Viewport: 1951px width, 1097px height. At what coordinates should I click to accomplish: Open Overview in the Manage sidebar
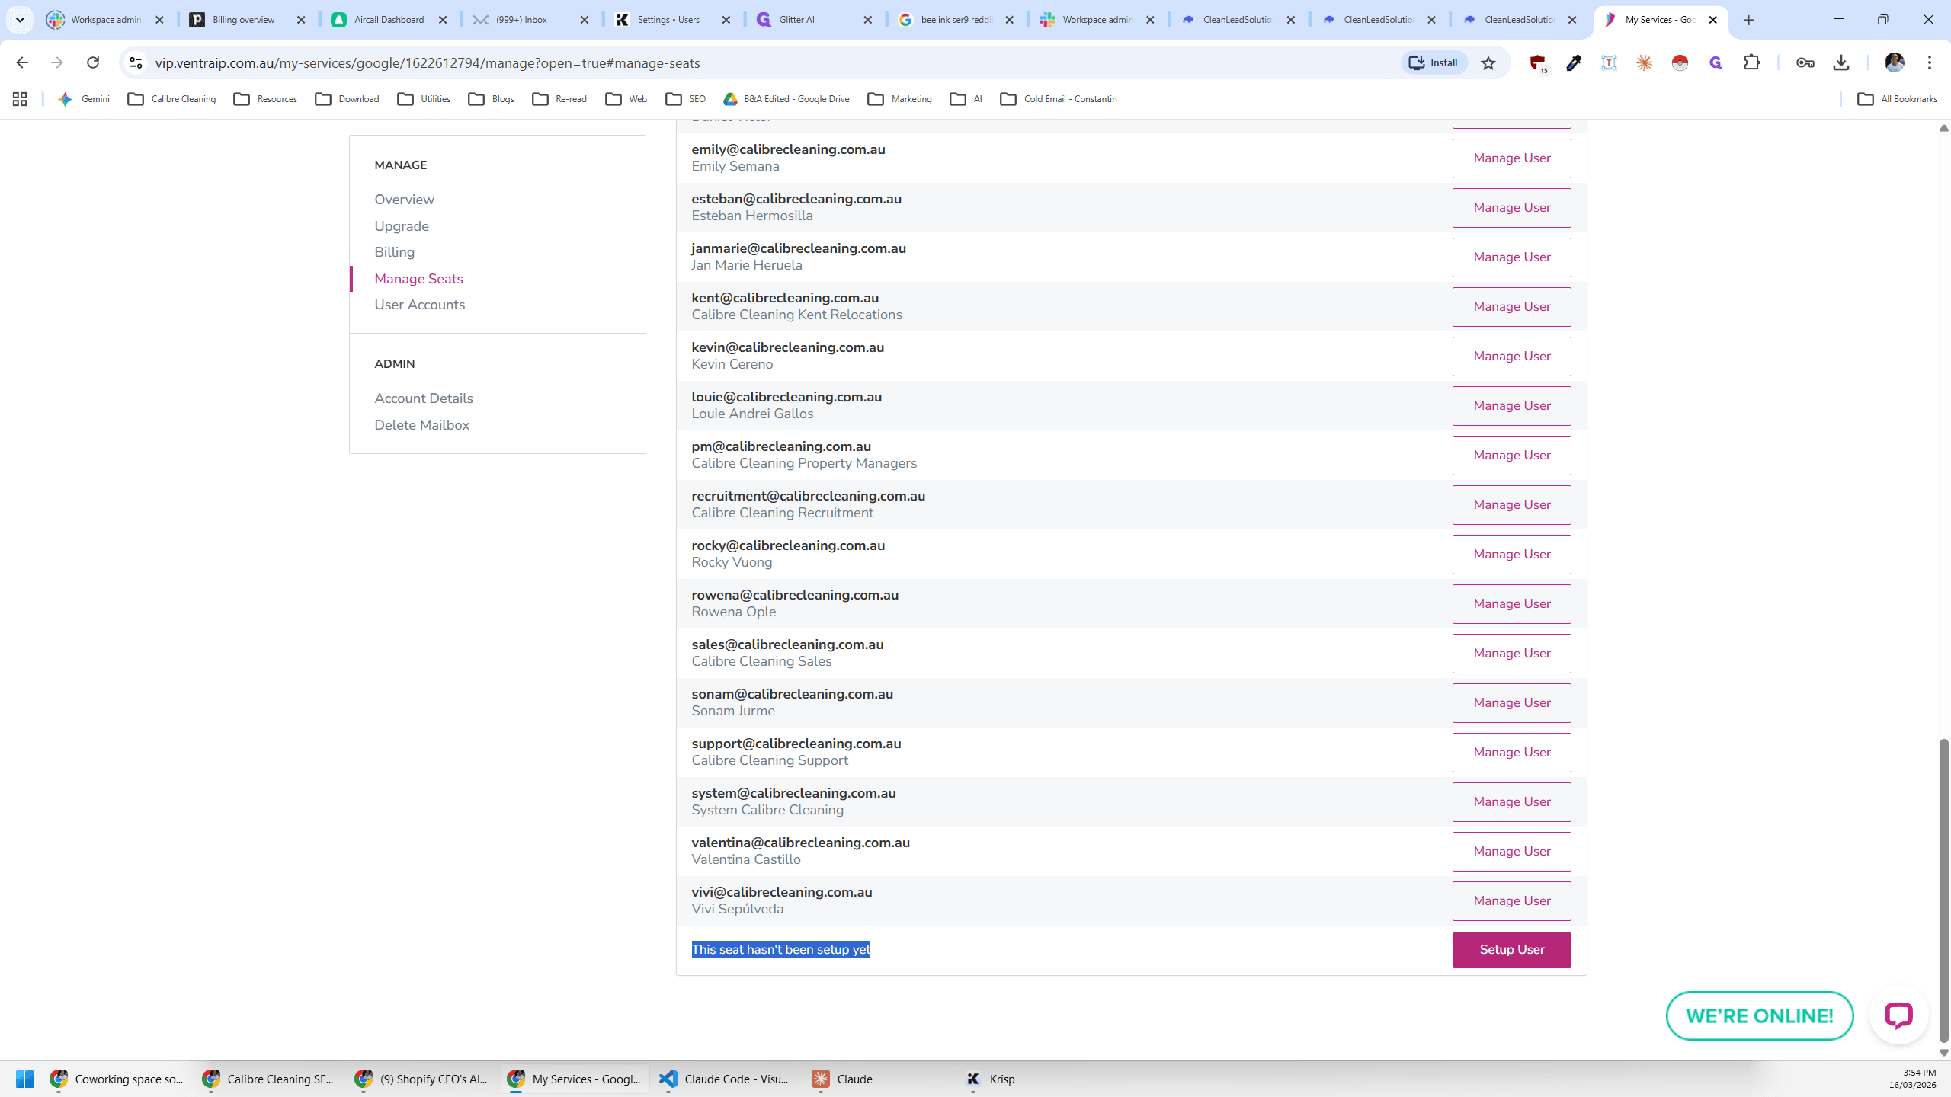[x=404, y=200]
